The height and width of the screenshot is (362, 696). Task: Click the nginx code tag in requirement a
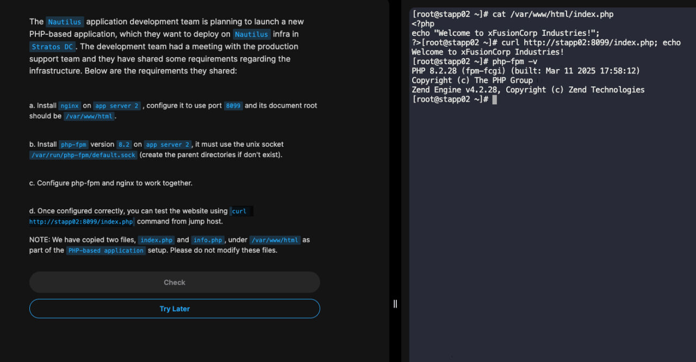tap(69, 106)
